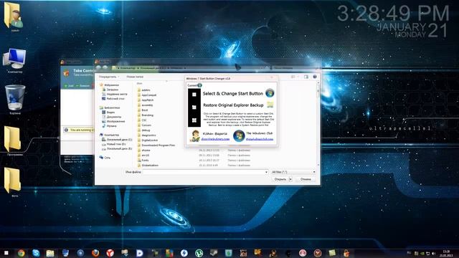Open the Упорядочить dropdown in file dialog
Screen dimensions: 459x258
[109, 77]
